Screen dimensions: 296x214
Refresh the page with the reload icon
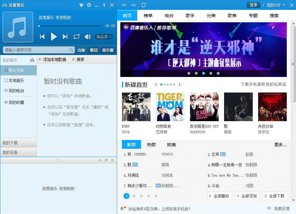pos(143,5)
